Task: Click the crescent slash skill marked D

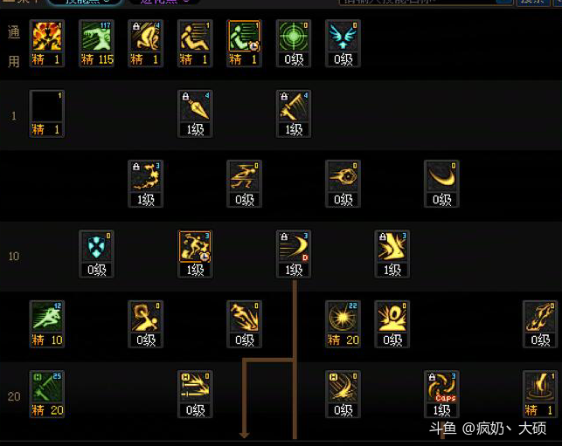Action: 294,254
